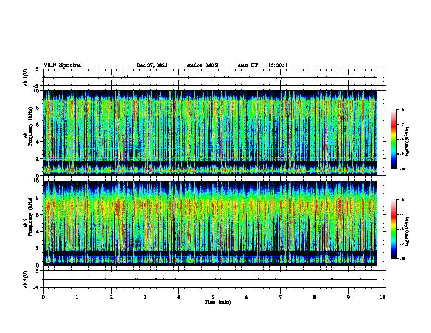
Task: Click the ch.2 frequency tick label "2"
Action: click(x=38, y=249)
